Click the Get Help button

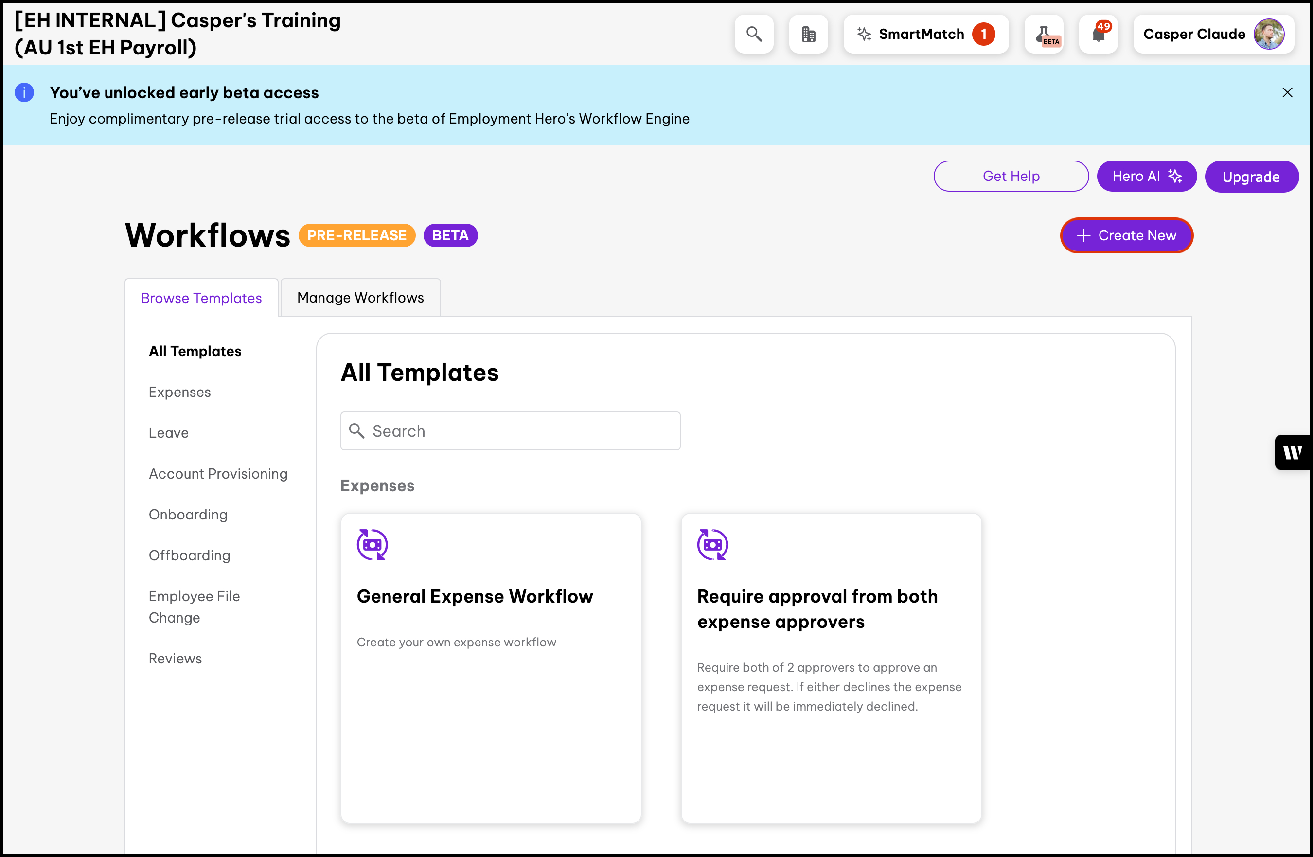[1011, 176]
